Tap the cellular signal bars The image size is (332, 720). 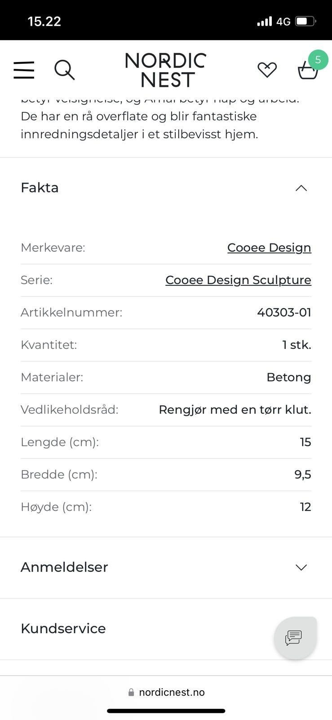[x=264, y=21]
